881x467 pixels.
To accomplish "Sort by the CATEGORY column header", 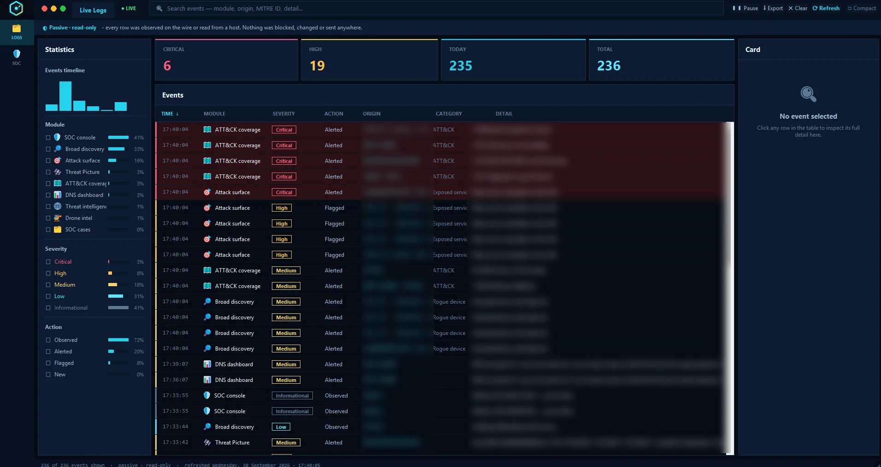I will [x=449, y=114].
